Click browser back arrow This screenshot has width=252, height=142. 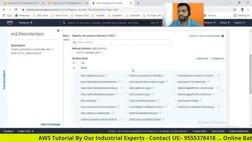4,9
